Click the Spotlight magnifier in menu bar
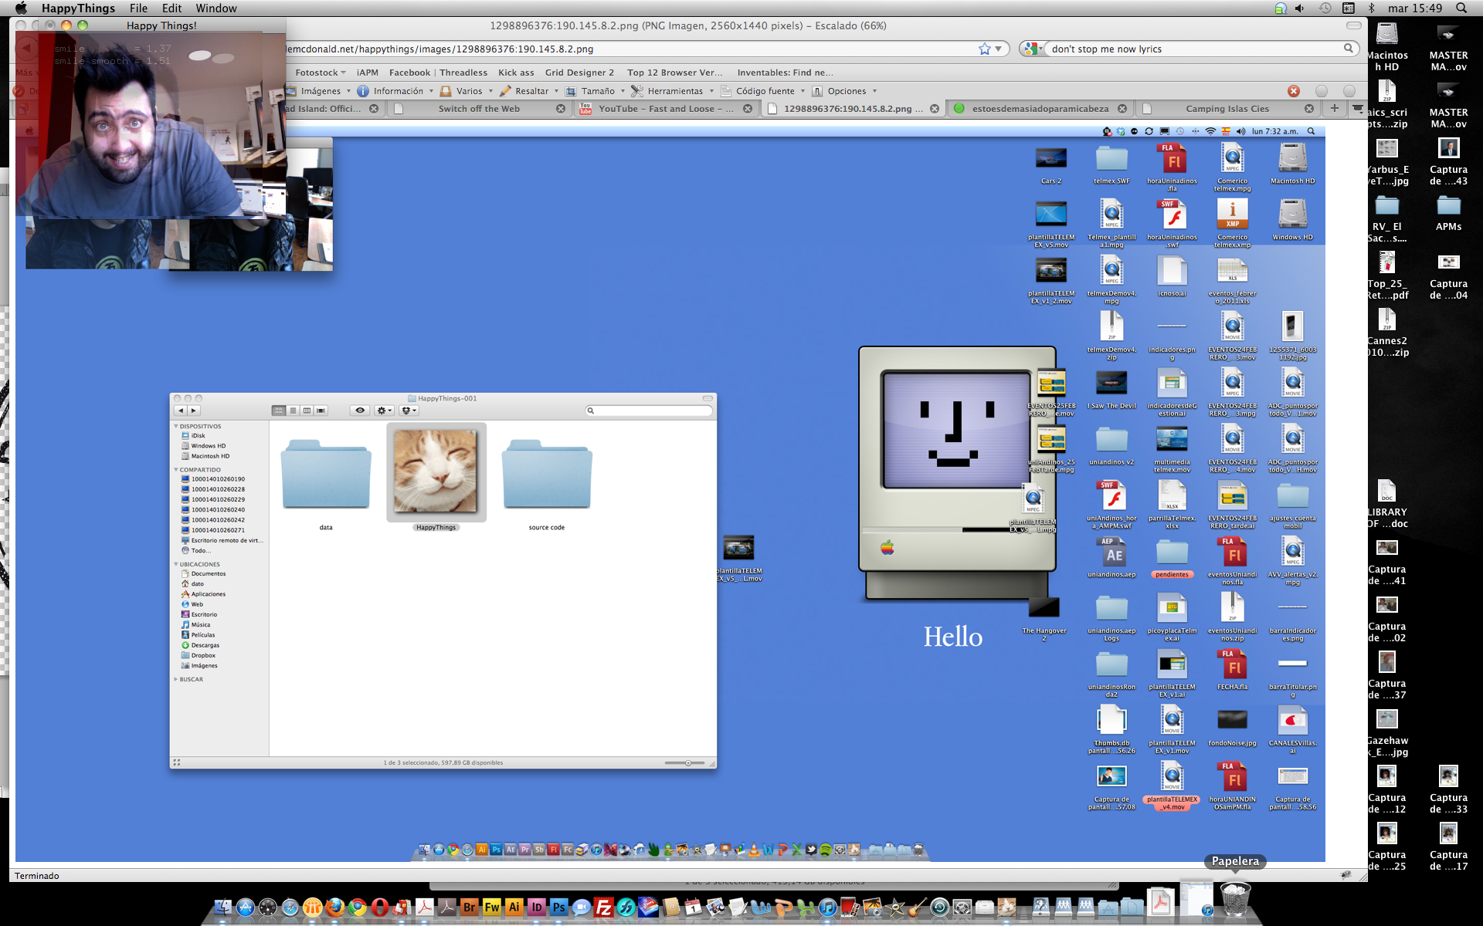Image resolution: width=1483 pixels, height=926 pixels. (1461, 8)
